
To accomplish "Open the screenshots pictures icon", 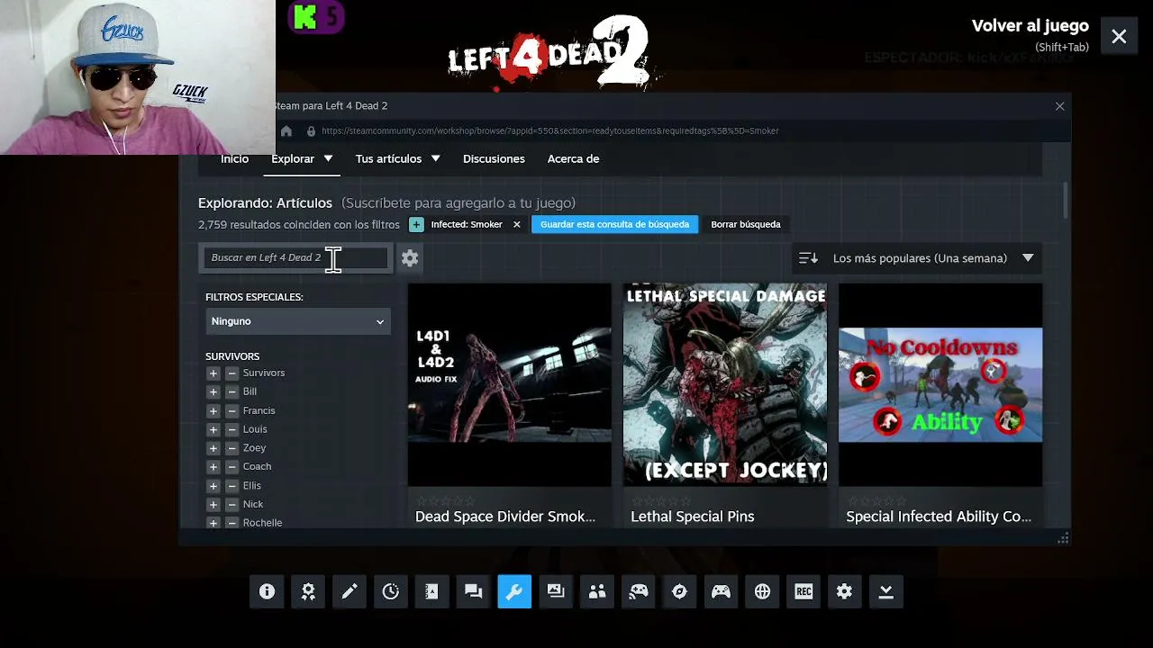I will 556,591.
